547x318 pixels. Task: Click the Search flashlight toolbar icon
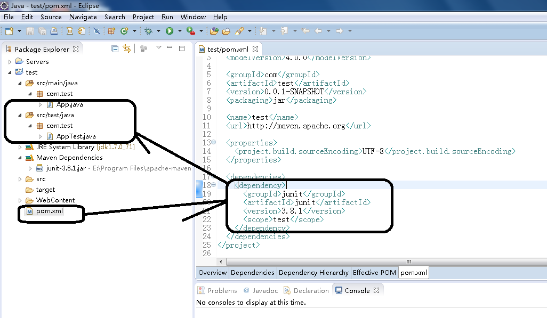[239, 31]
